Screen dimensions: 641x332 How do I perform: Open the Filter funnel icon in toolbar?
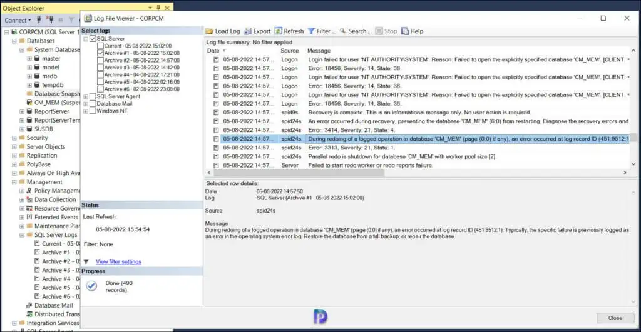tap(311, 31)
